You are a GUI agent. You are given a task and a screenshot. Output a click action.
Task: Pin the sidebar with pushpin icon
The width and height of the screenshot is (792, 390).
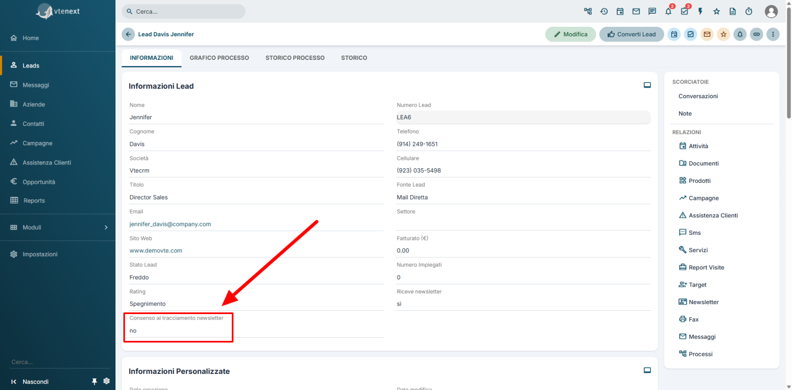94,382
